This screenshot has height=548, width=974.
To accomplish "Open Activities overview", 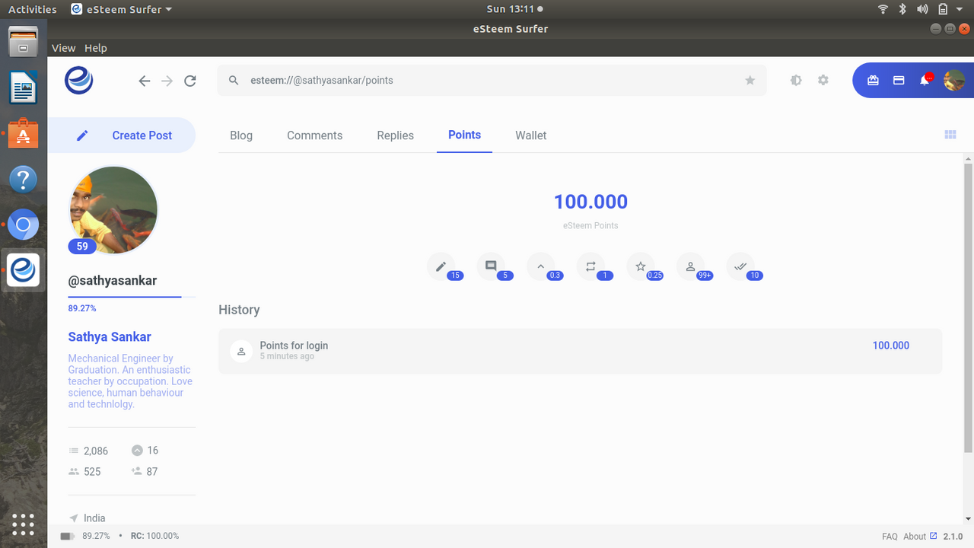I will point(32,9).
